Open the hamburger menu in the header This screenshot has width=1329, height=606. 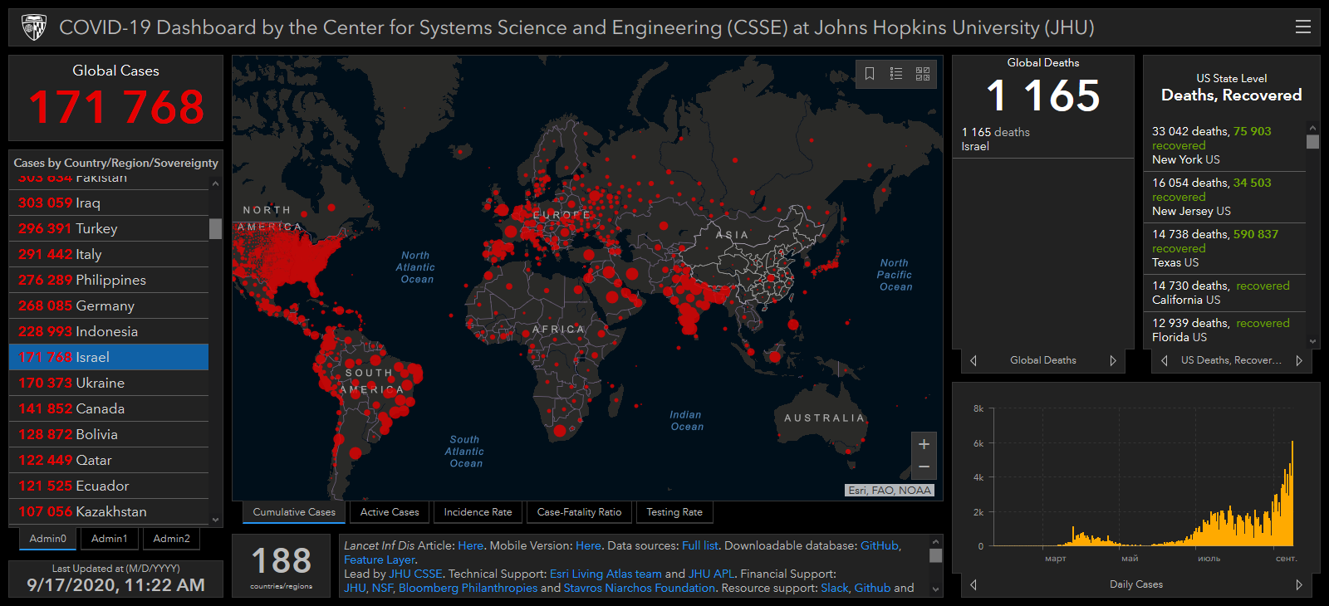point(1303,27)
